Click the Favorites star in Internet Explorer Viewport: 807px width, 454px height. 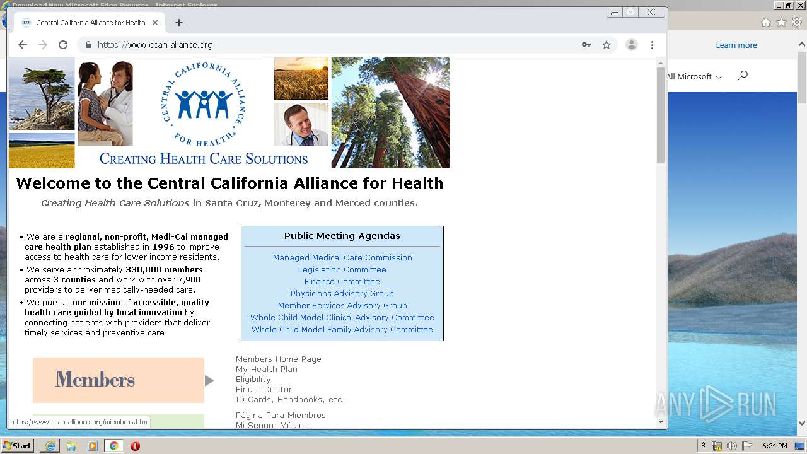point(781,23)
